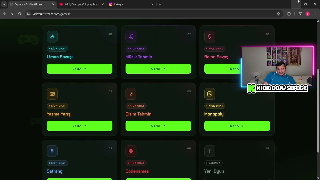Click the Müzik Tahmin music note icon
Viewport: 320px width, 180px height.
pyautogui.click(x=131, y=37)
